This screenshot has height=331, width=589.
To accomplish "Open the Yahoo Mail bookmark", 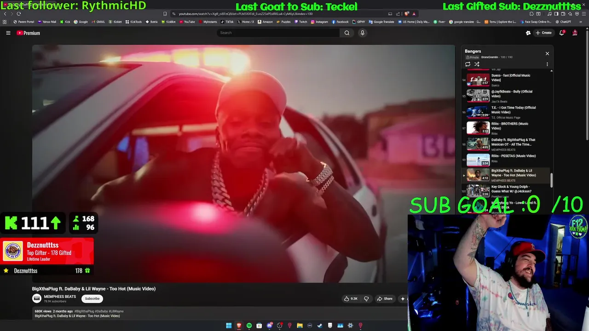I will click(x=47, y=22).
